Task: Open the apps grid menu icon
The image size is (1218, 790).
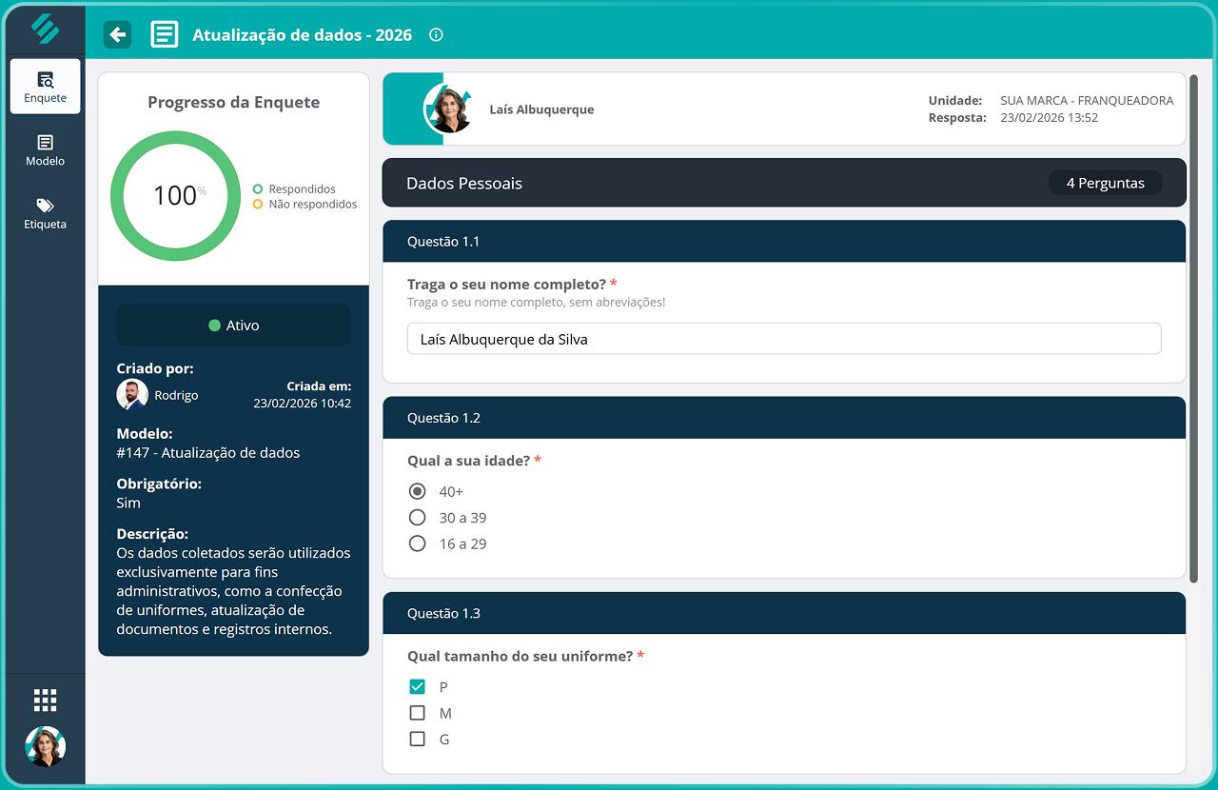Action: 45,700
